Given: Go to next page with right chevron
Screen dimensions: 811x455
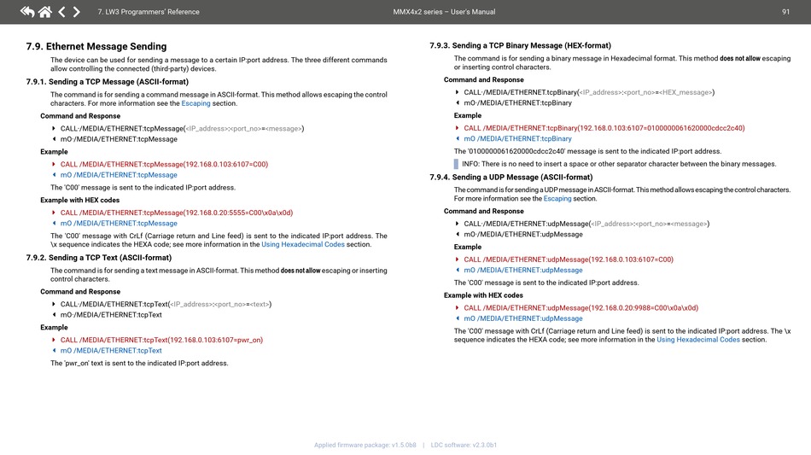Looking at the screenshot, I should [x=77, y=12].
